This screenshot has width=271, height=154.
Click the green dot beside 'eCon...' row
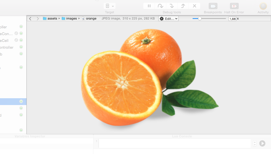click(x=21, y=33)
